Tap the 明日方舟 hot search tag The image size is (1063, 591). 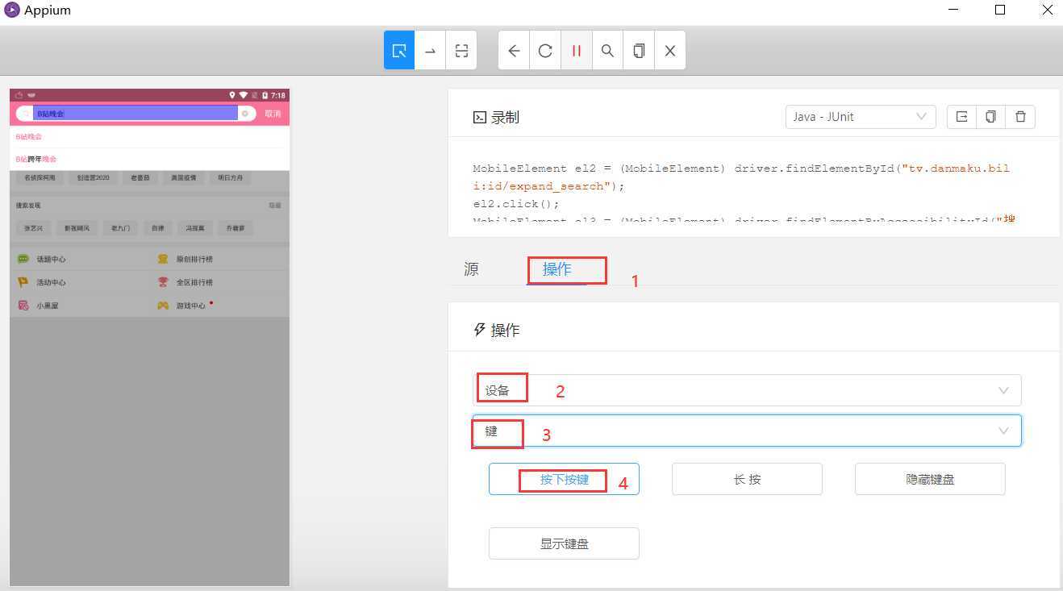click(230, 177)
